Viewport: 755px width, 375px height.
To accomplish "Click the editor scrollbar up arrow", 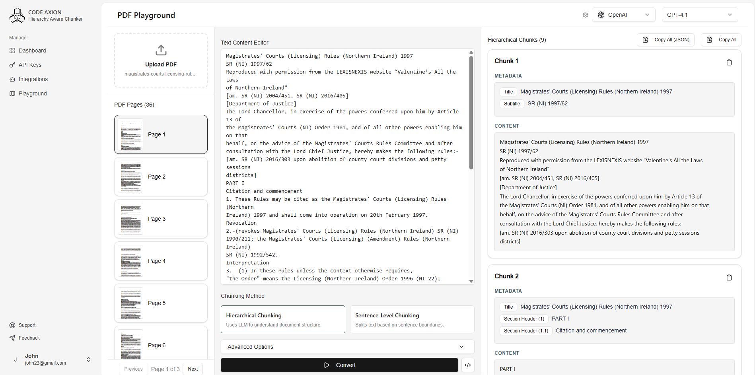I will (x=471, y=52).
